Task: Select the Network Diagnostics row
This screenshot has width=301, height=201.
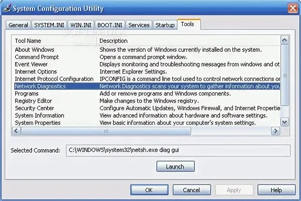Action: pos(147,86)
